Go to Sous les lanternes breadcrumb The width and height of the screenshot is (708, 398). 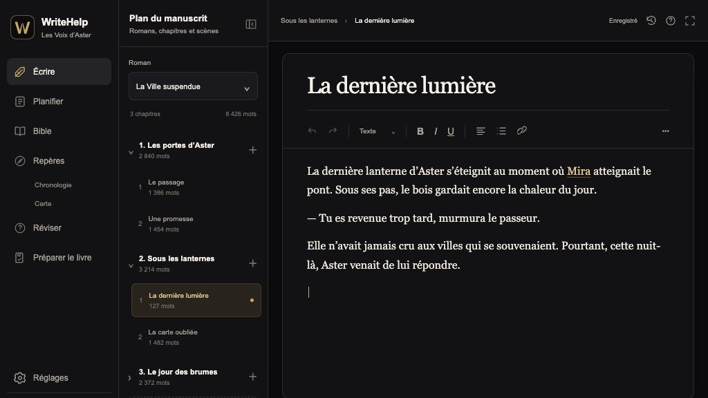(x=309, y=20)
